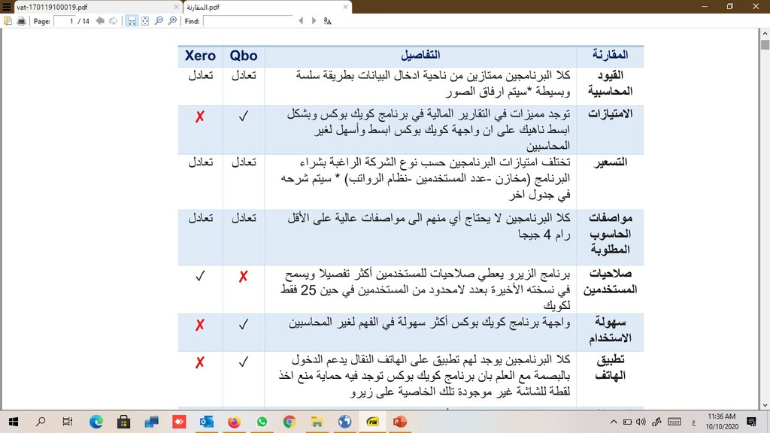Click checkmark in Qbo سهولة الاستخدام row
The width and height of the screenshot is (770, 433).
pos(244,324)
